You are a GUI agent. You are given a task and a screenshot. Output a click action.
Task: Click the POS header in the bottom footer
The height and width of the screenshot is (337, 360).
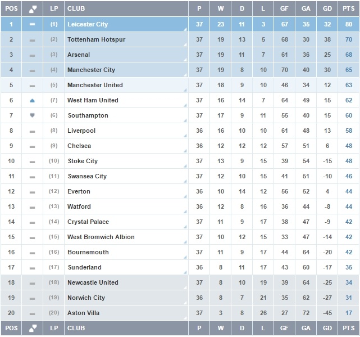[11, 328]
